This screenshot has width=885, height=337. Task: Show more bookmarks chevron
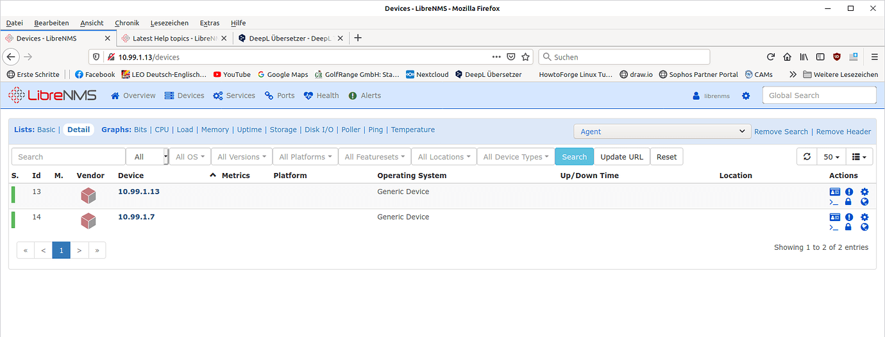tap(793, 74)
